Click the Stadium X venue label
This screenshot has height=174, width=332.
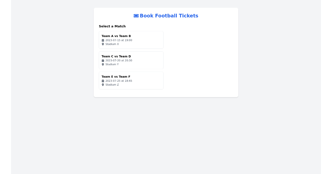(112, 44)
